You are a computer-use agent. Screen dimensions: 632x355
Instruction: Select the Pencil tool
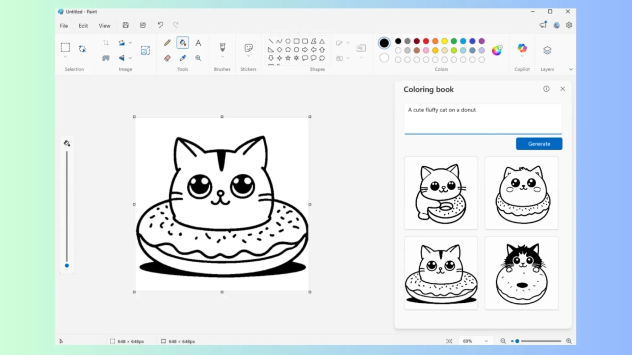[x=167, y=42]
